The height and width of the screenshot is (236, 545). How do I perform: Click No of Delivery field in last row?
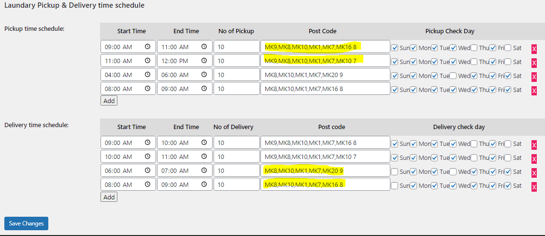point(237,185)
